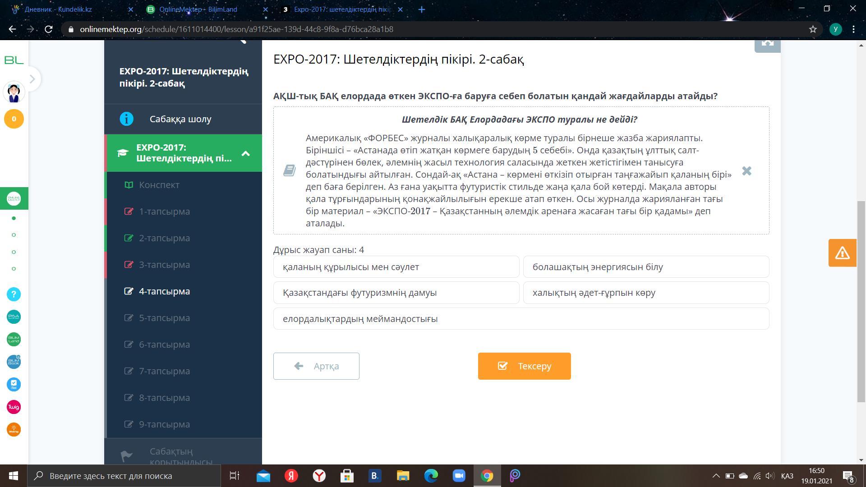Click the Сабаққа шолу info icon

(127, 119)
